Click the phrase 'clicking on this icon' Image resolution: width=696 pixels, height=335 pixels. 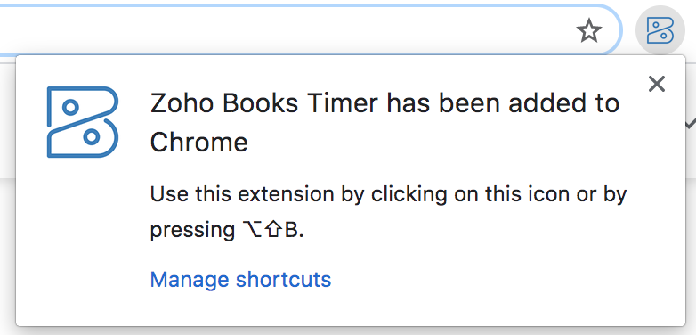(449, 194)
